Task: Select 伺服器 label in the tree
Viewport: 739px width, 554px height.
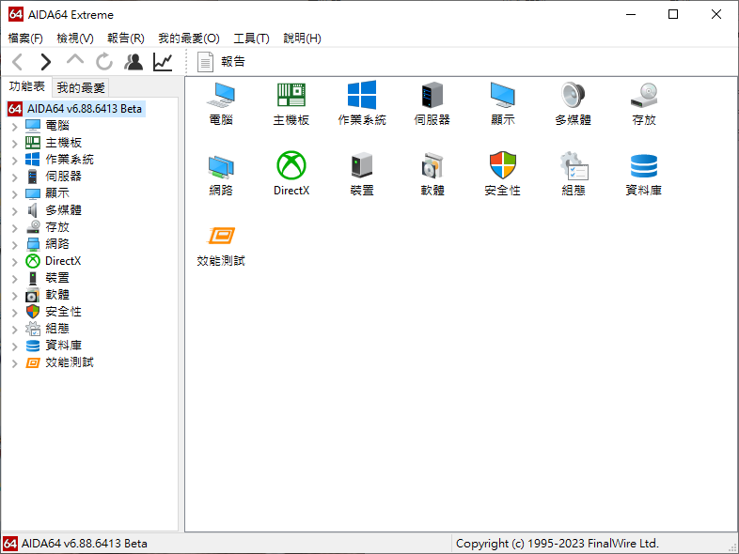Action: 63,177
